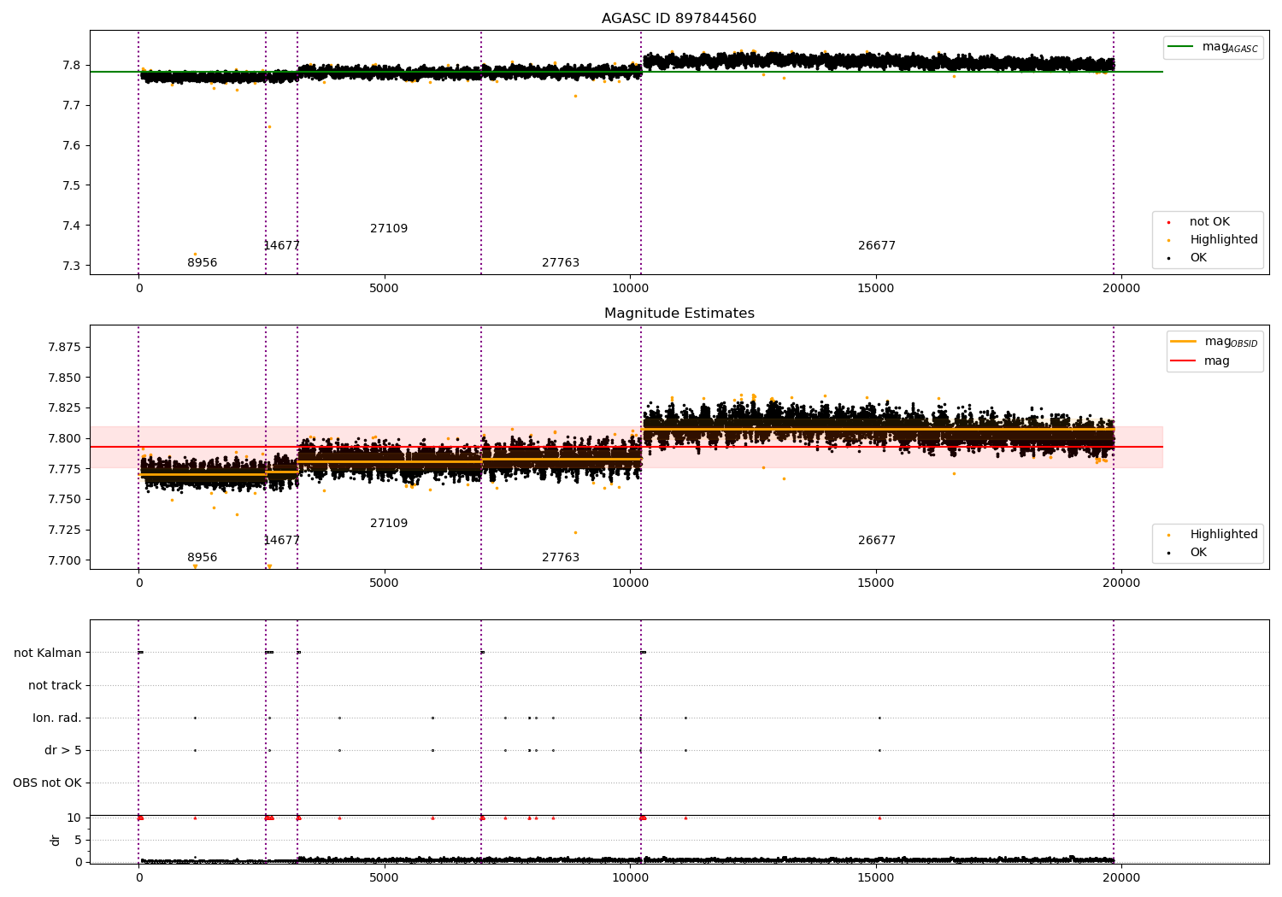Click the 7.825 y-axis tick label
Screen dimensions: 1282x897
point(66,408)
